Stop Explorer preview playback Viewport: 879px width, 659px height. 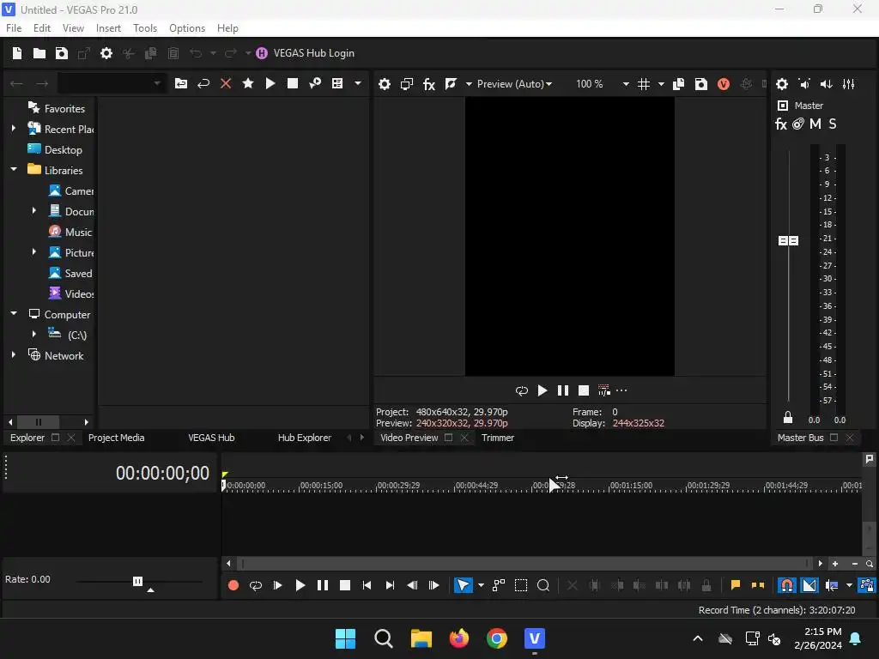pyautogui.click(x=293, y=83)
